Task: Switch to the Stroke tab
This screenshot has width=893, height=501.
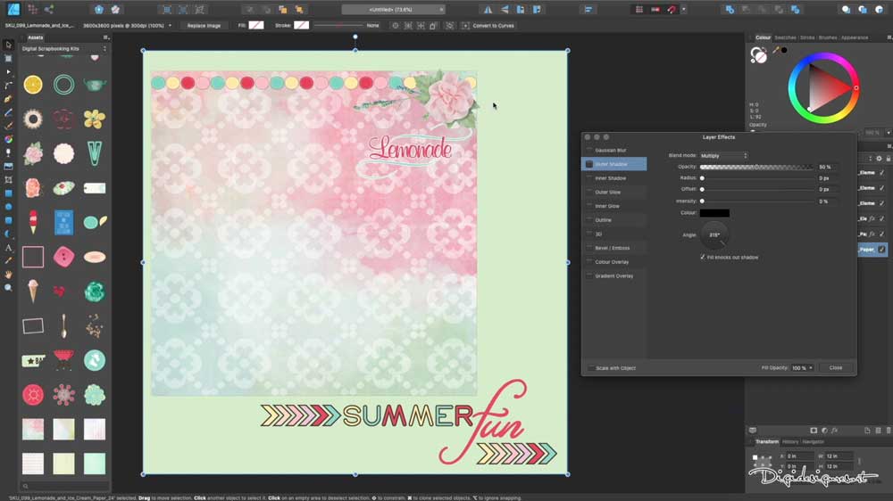Action: (807, 37)
